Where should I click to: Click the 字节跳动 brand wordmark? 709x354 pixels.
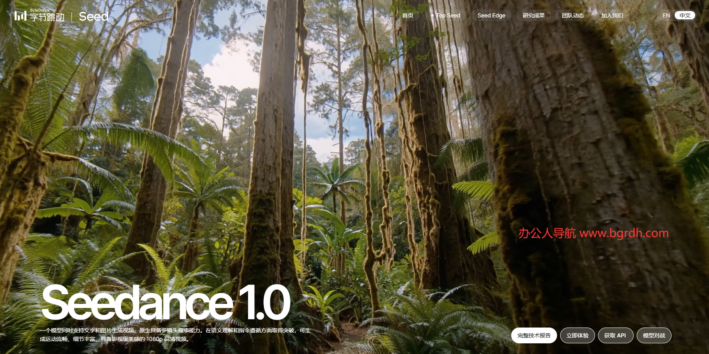[47, 17]
